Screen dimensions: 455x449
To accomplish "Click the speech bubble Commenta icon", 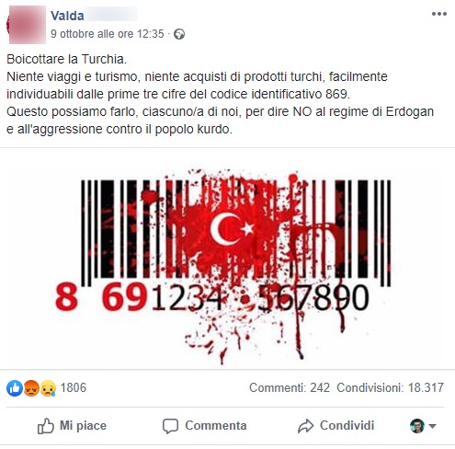I will click(170, 426).
